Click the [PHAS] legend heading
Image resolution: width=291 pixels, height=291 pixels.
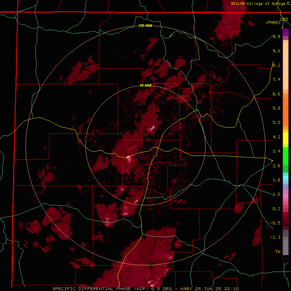[273, 22]
